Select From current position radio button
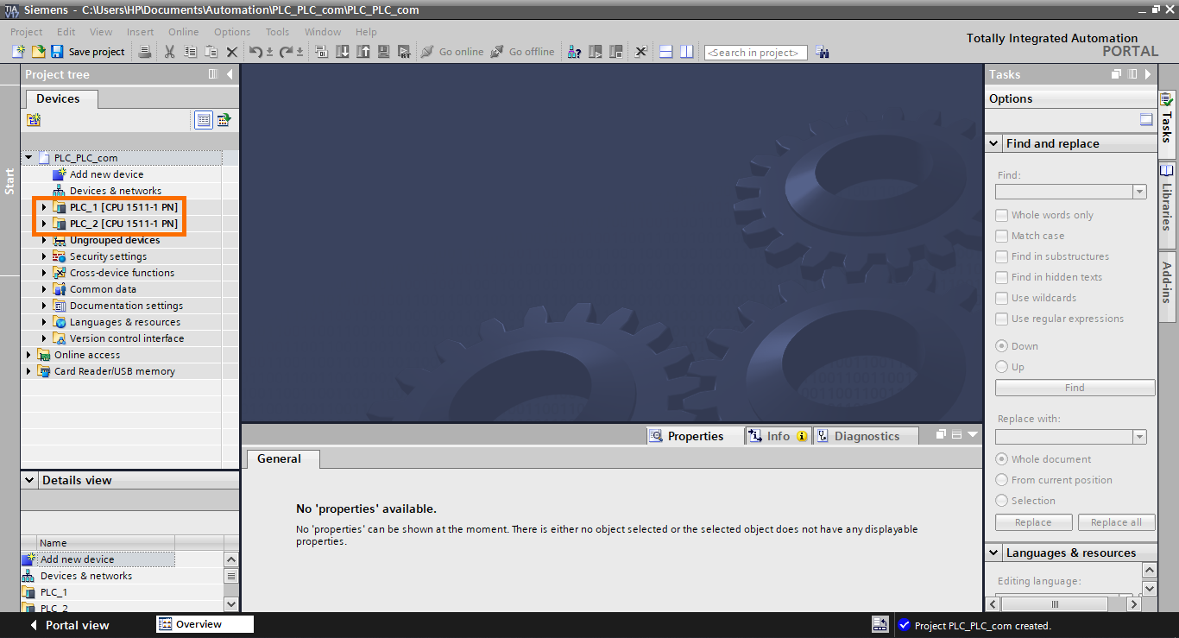The width and height of the screenshot is (1179, 638). coord(1001,479)
